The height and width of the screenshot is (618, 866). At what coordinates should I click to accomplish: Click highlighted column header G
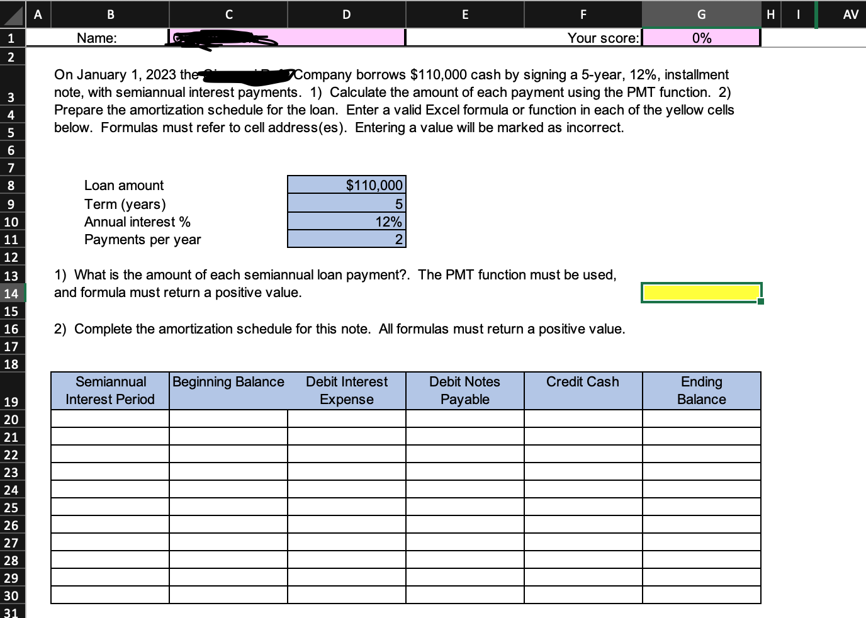coord(702,14)
